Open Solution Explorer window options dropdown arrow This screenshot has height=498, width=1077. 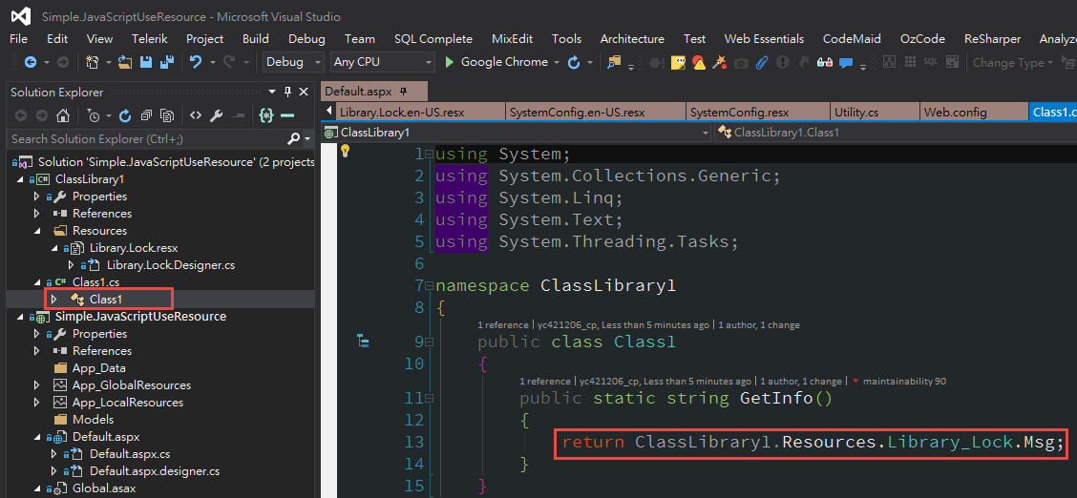[272, 92]
